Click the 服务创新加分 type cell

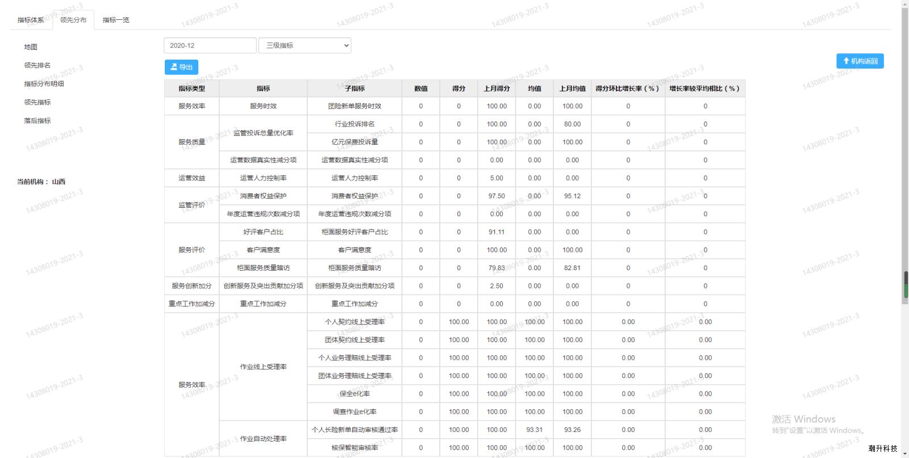tap(191, 286)
